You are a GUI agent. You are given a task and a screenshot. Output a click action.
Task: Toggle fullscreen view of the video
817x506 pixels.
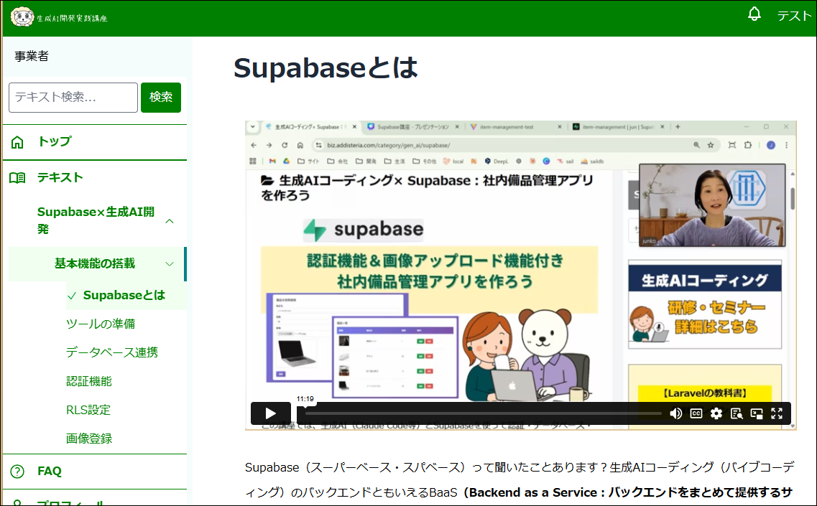776,413
